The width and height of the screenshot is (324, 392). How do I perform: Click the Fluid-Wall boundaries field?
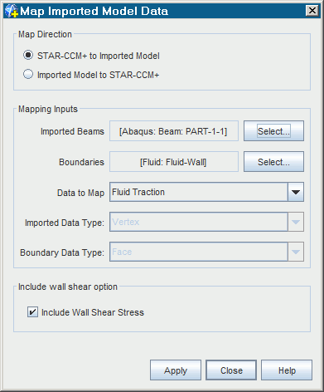(x=174, y=162)
